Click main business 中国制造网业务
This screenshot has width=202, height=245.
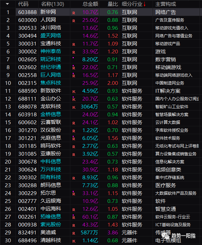[x=170, y=83]
